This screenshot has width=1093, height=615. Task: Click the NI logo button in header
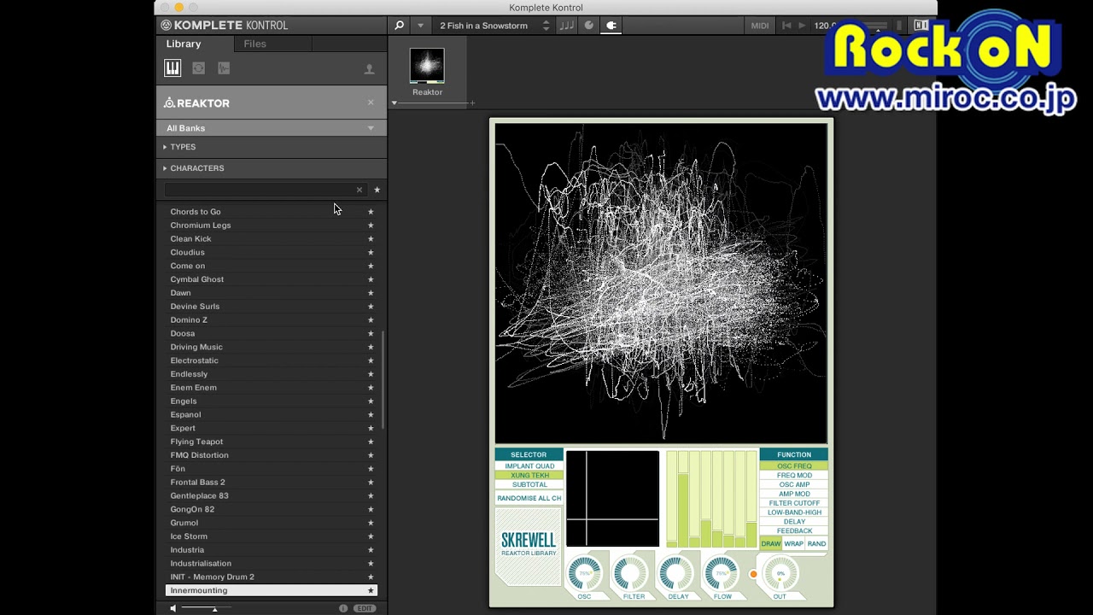921,26
